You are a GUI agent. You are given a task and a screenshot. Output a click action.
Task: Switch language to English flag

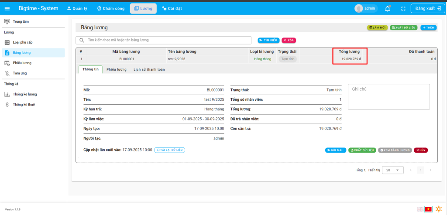(420, 209)
